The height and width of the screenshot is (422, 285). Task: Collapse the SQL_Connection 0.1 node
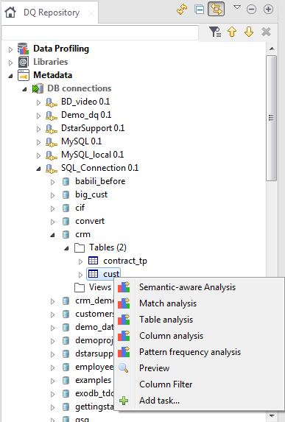point(38,169)
